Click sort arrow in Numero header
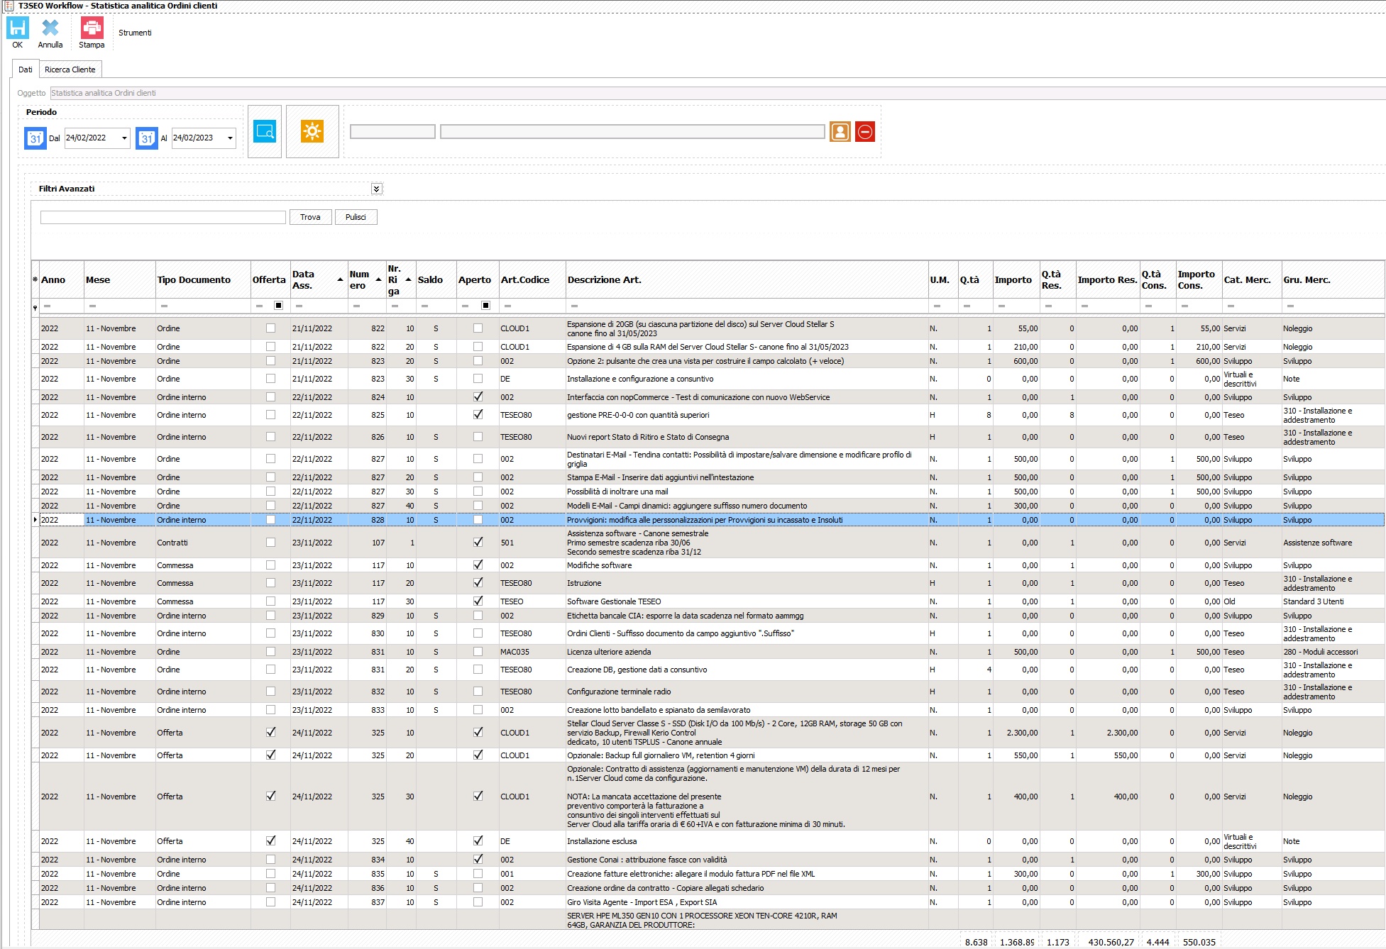This screenshot has width=1386, height=949. pos(378,280)
